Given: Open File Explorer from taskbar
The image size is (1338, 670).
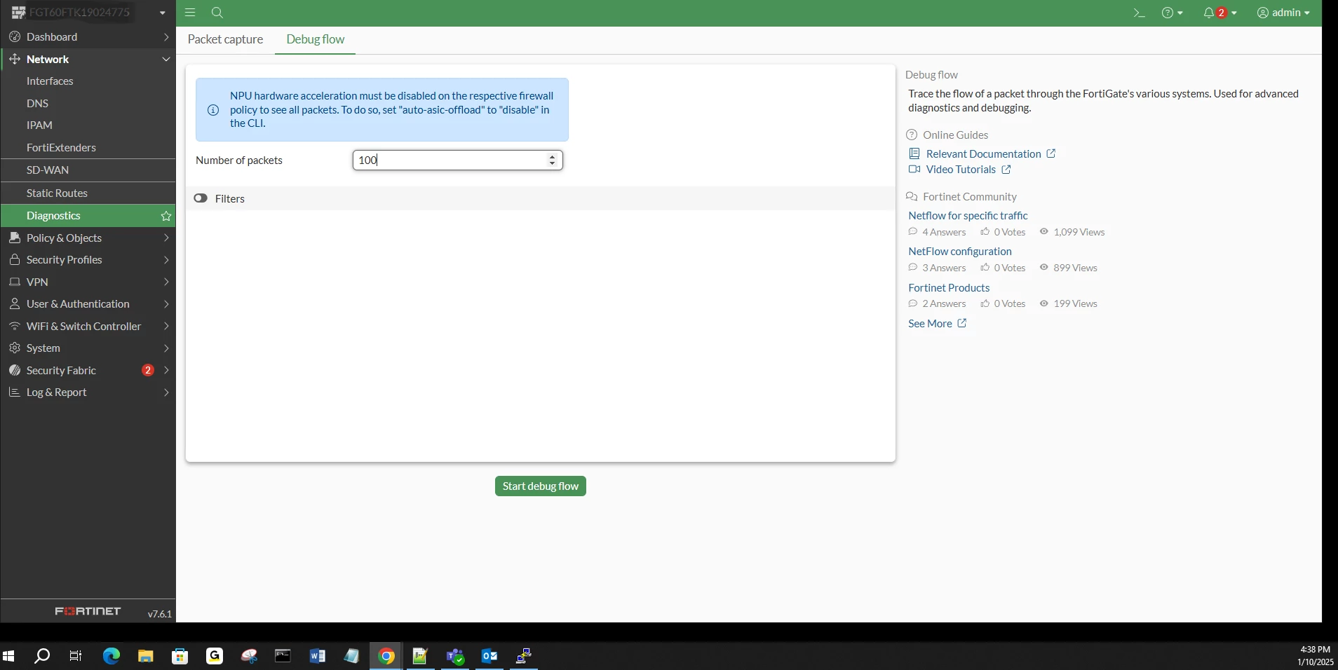Looking at the screenshot, I should (146, 656).
